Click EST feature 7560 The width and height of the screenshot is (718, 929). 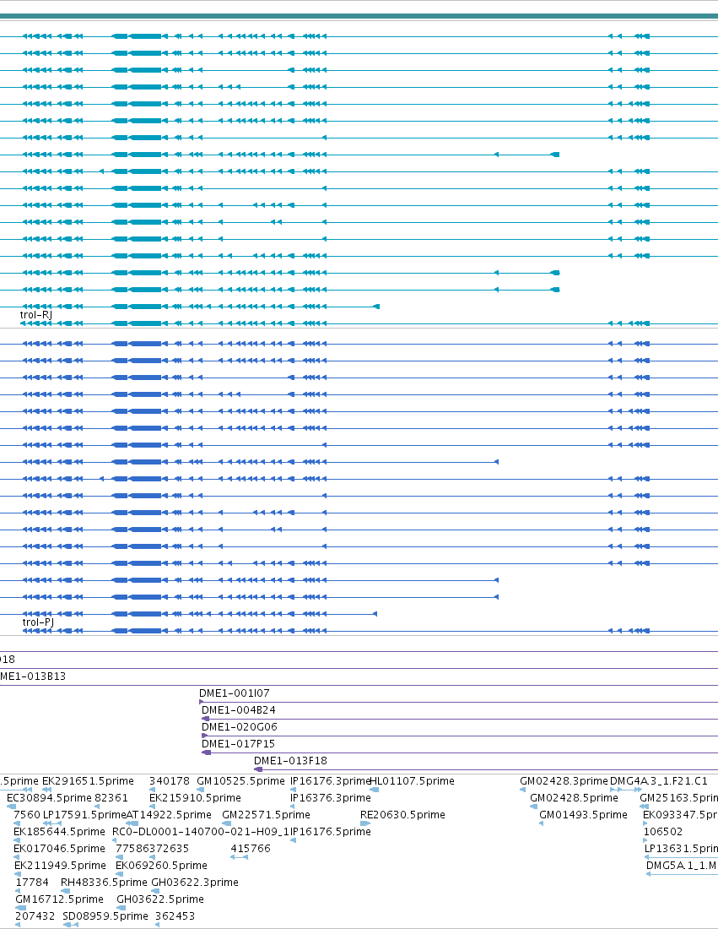click(27, 815)
